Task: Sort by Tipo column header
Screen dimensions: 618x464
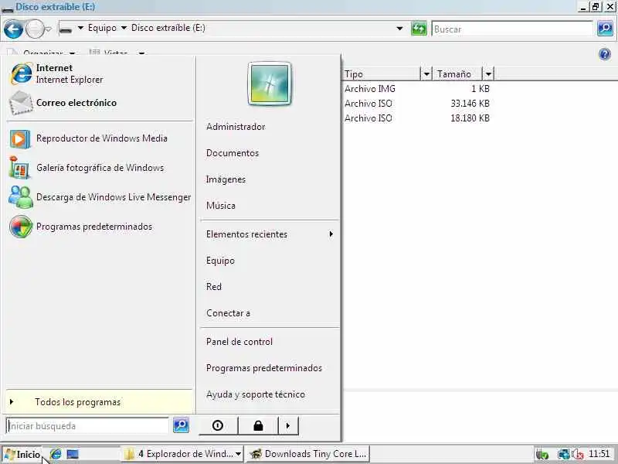Action: click(x=381, y=73)
